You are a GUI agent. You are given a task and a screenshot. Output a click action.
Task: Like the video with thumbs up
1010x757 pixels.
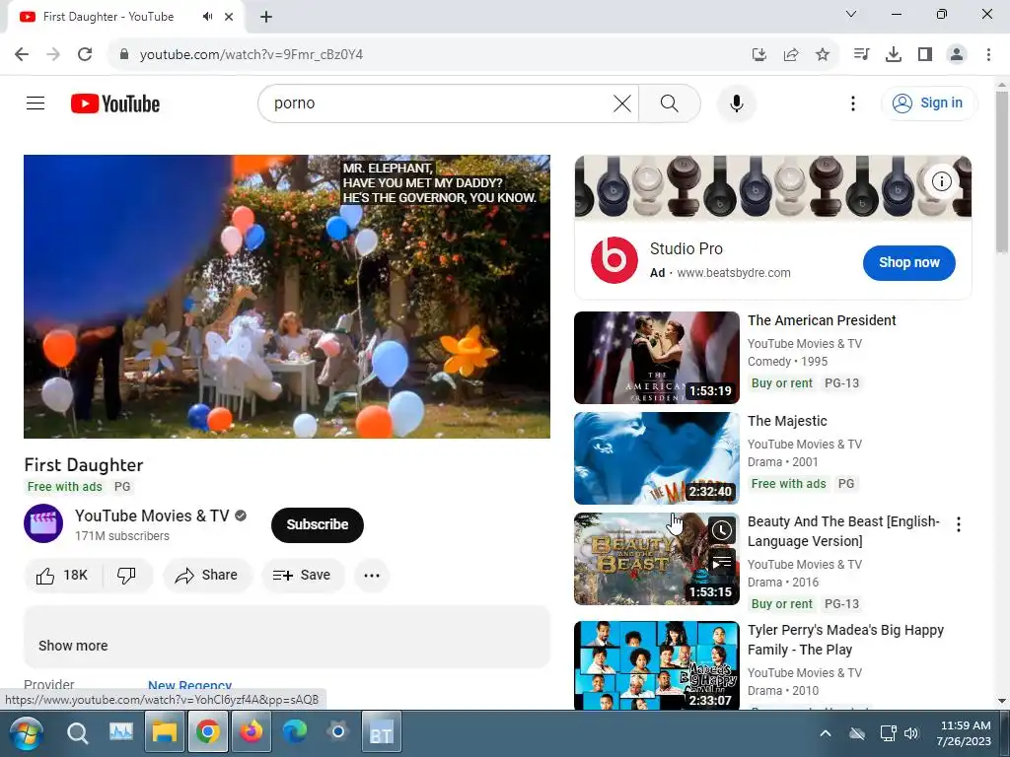(62, 575)
